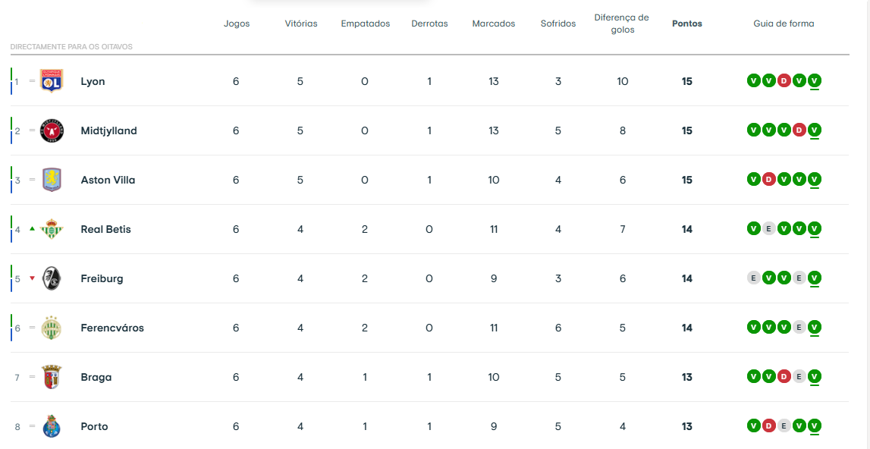Viewport: 870px width, 449px height.
Task: Click Lyon's red D form badge
Action: [784, 81]
